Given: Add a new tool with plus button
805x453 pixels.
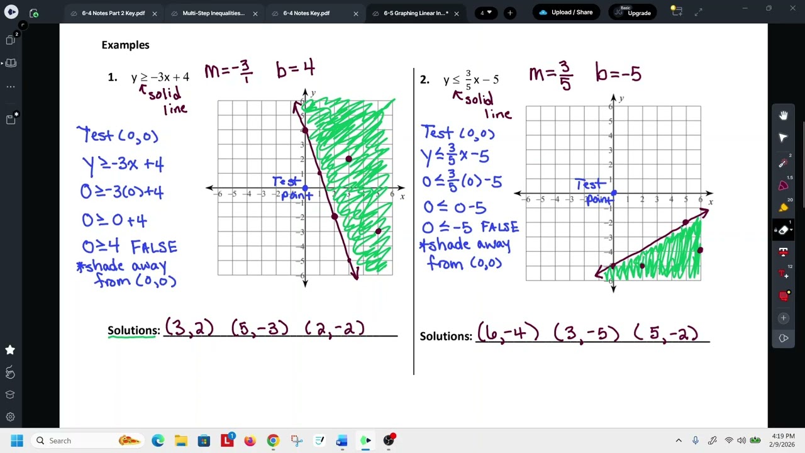Looking at the screenshot, I should click(x=784, y=318).
